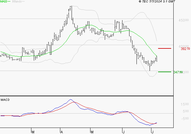The image size is (191, 134).
Task: Click the red 39270 resistance value
Action: [x=185, y=49]
